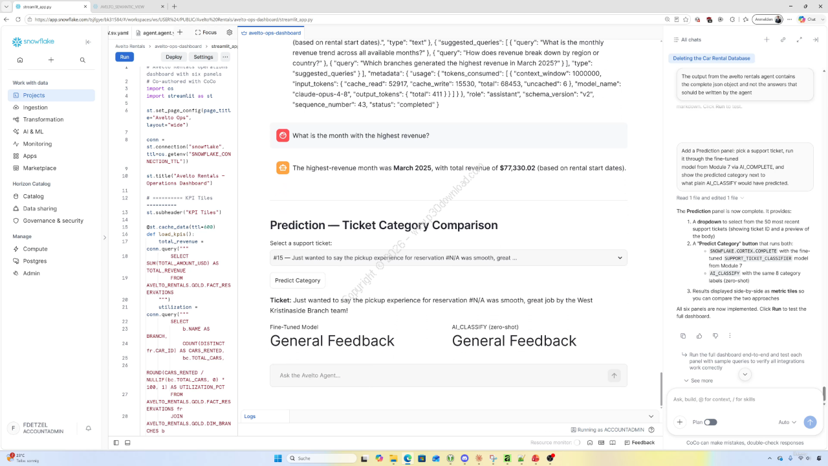
Task: Open the book icon in the status bar
Action: click(x=612, y=443)
